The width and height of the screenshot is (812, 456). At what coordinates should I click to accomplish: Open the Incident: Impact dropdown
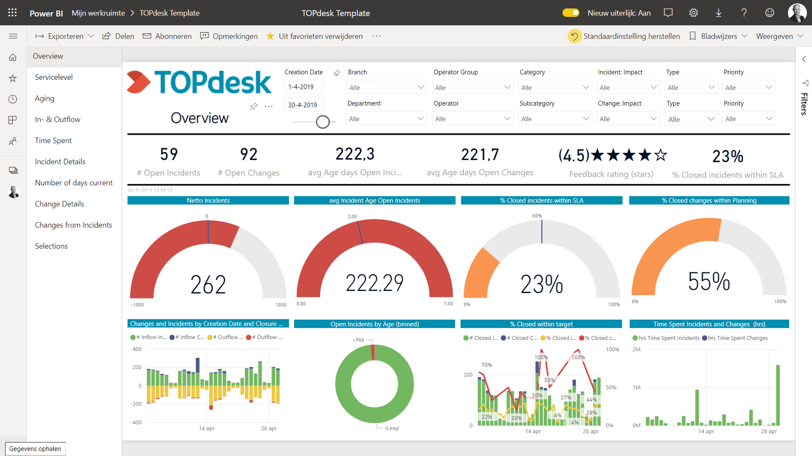pos(628,87)
